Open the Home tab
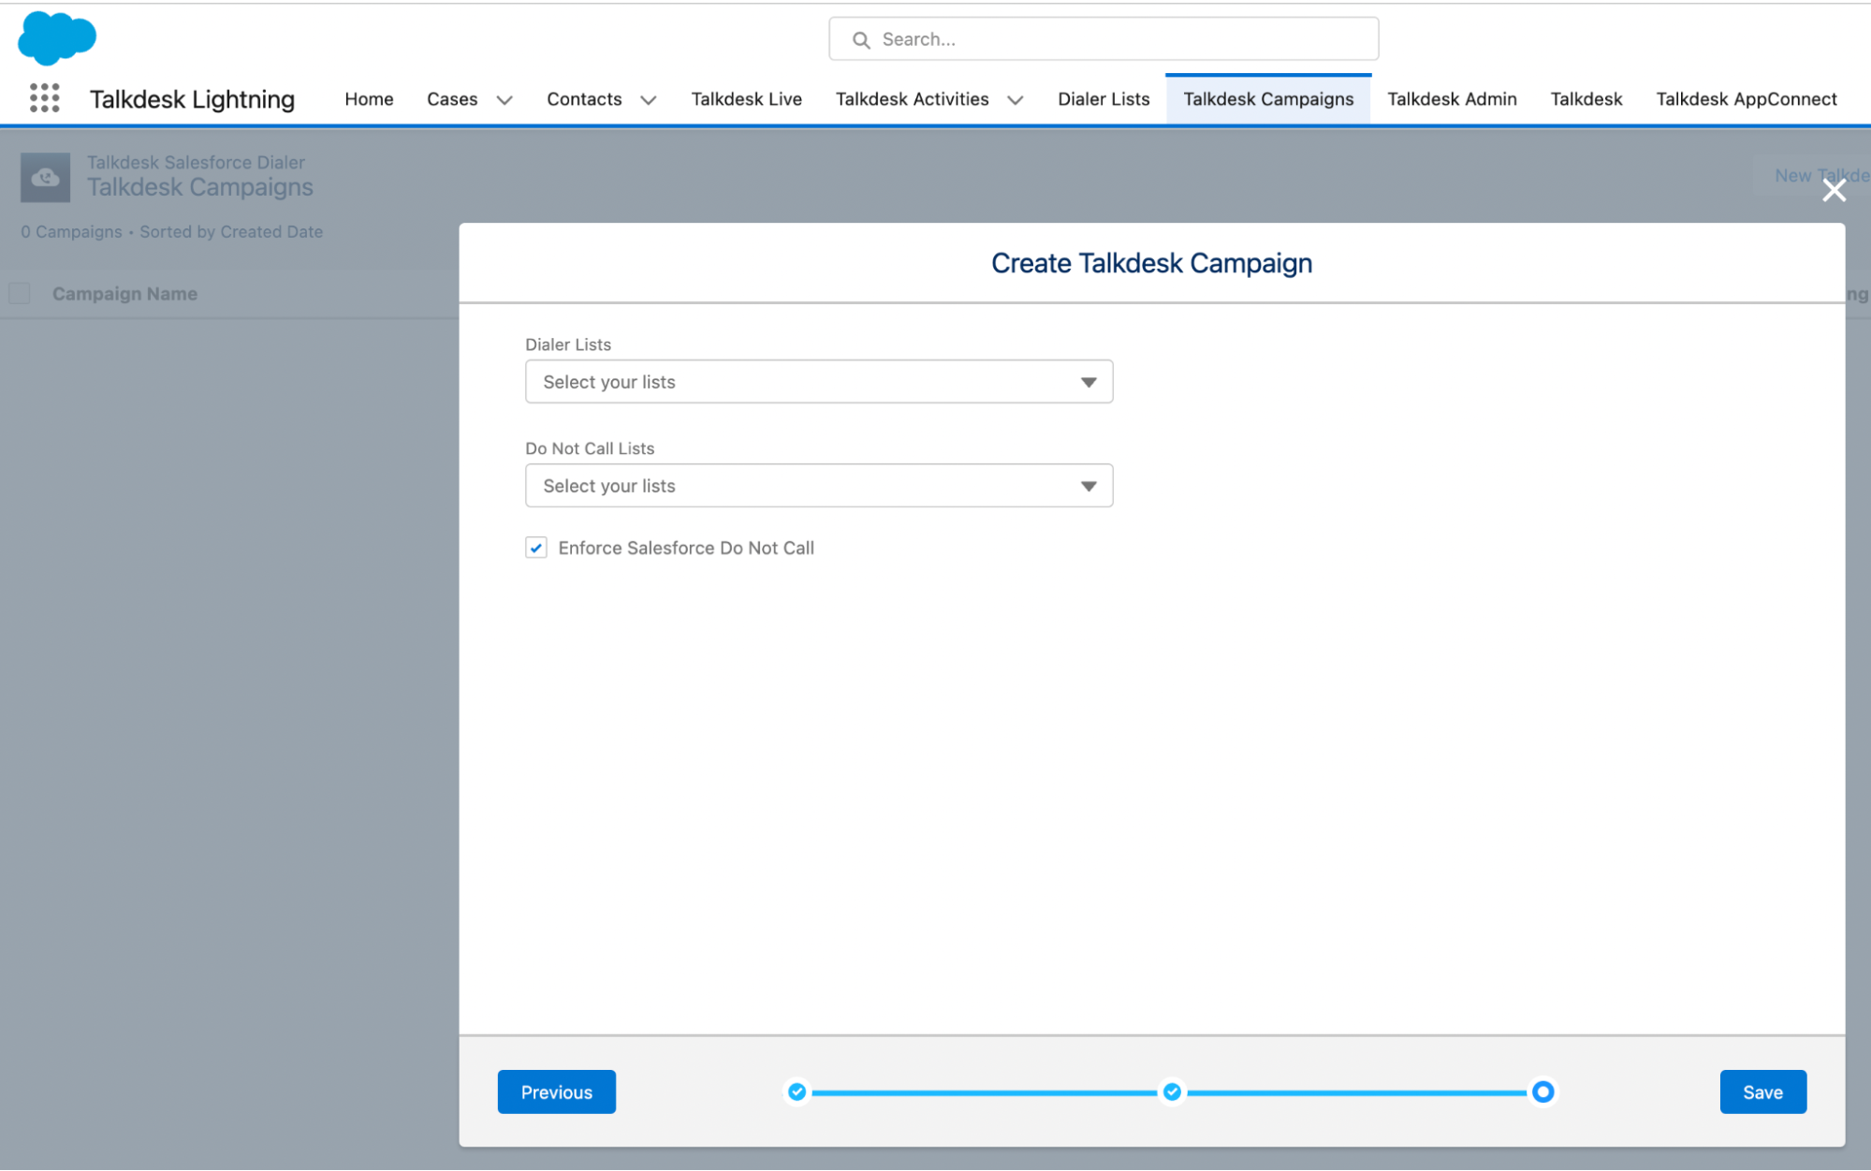Screen dimensions: 1871x1171 click(x=368, y=98)
